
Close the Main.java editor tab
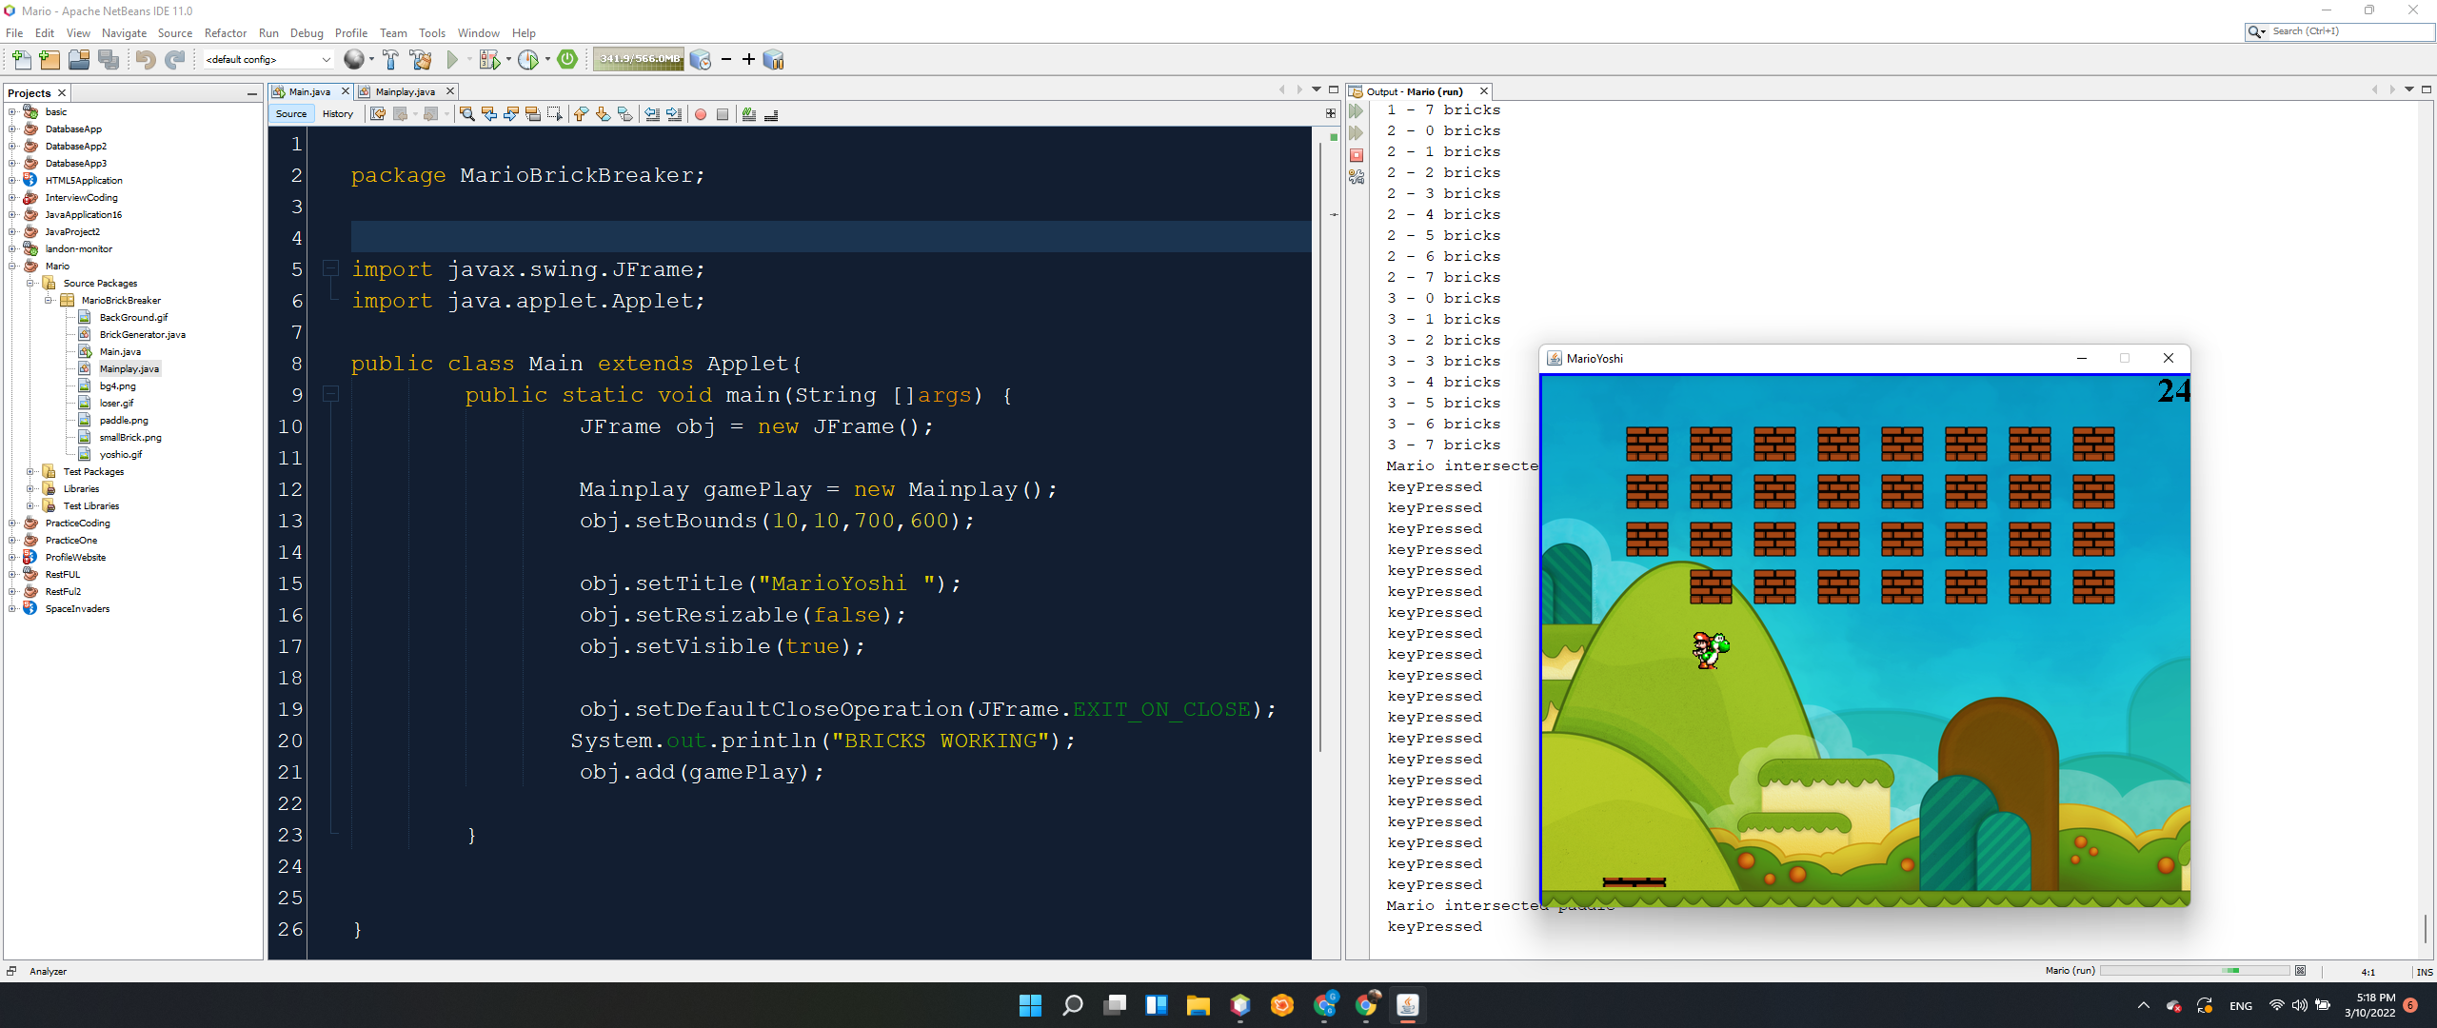[346, 91]
